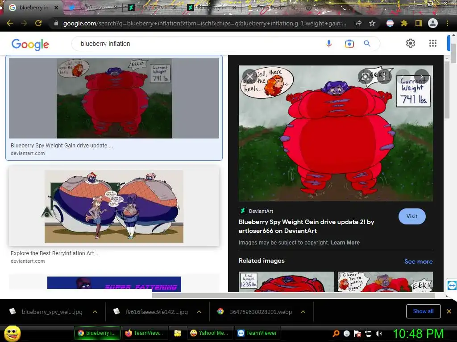
Task: Open related image showing Final Weight 1235 lbs
Action: click(287, 282)
